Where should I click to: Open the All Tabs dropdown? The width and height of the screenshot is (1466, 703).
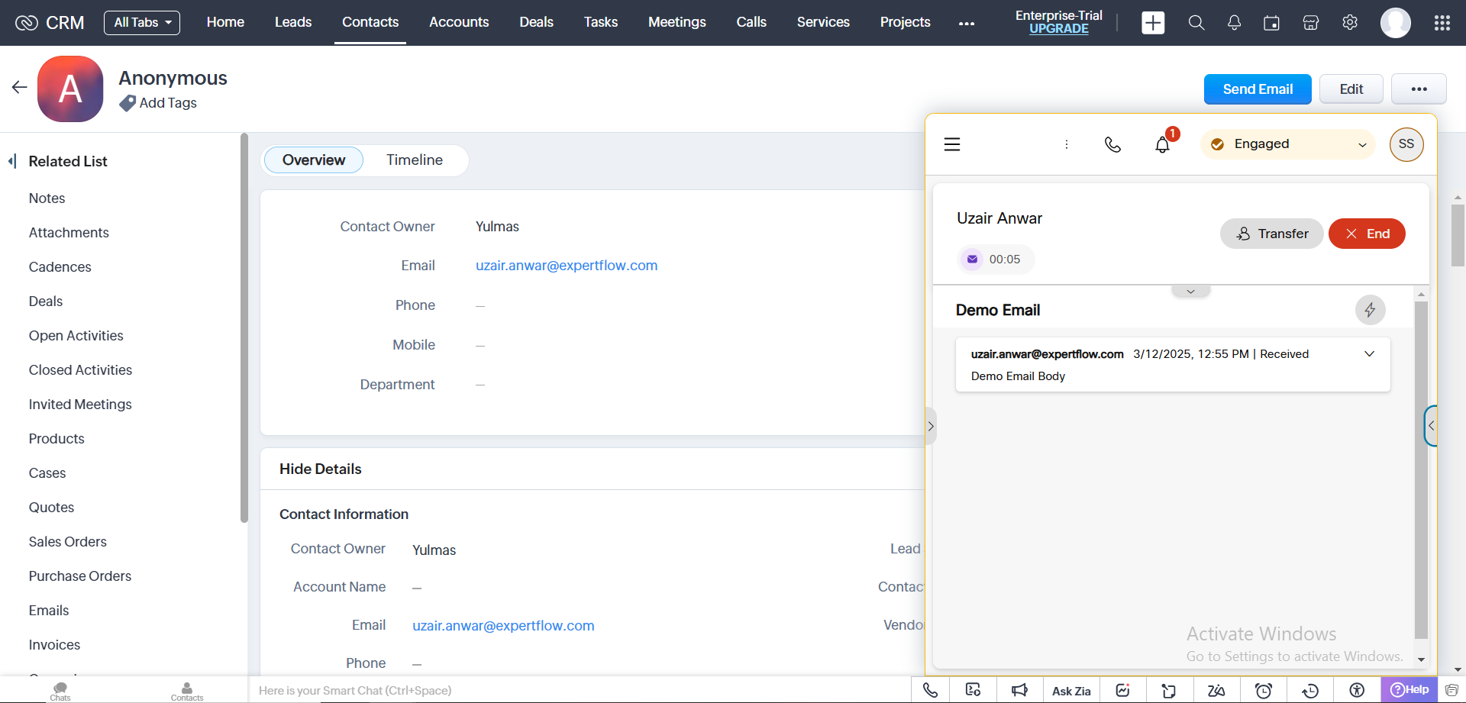(x=142, y=23)
